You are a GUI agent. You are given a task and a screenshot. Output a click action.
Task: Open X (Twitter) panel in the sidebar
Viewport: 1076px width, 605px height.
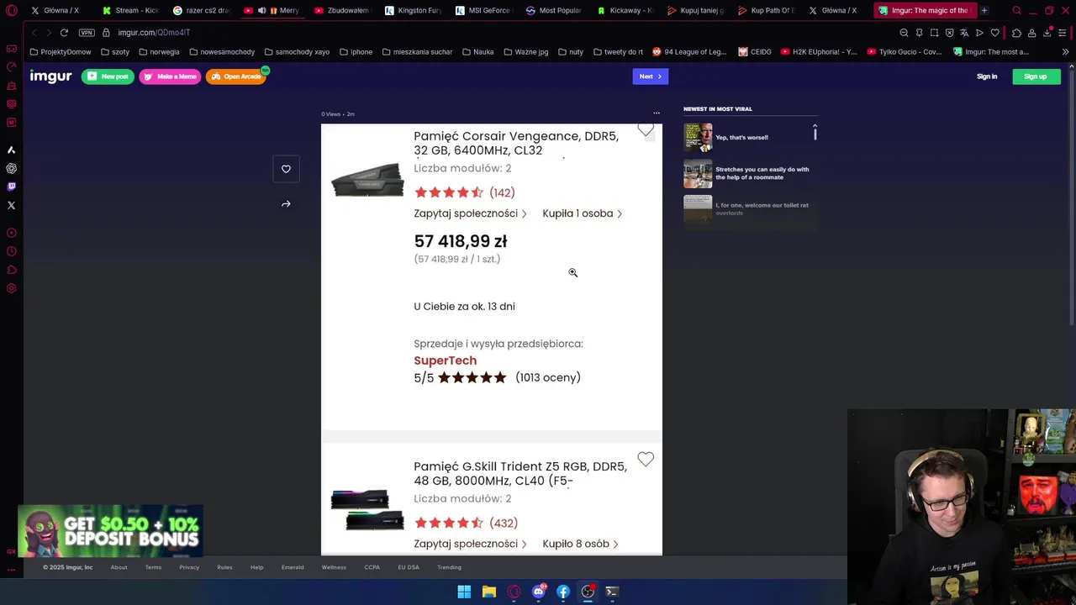(x=11, y=205)
